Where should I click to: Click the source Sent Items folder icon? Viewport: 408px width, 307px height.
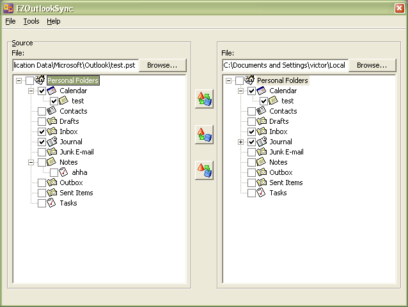52,193
